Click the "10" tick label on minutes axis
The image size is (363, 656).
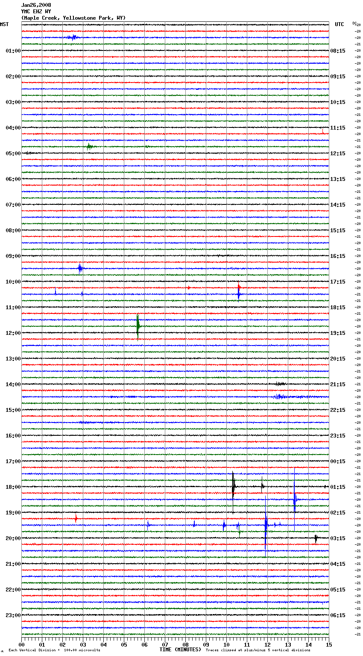[227, 644]
